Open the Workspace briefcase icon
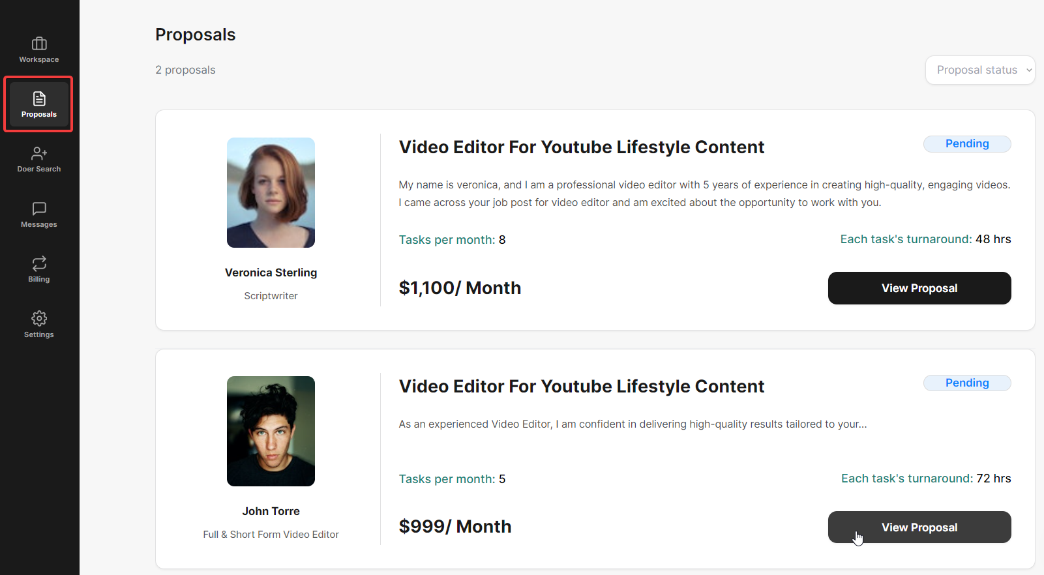The width and height of the screenshot is (1044, 575). coord(39,44)
